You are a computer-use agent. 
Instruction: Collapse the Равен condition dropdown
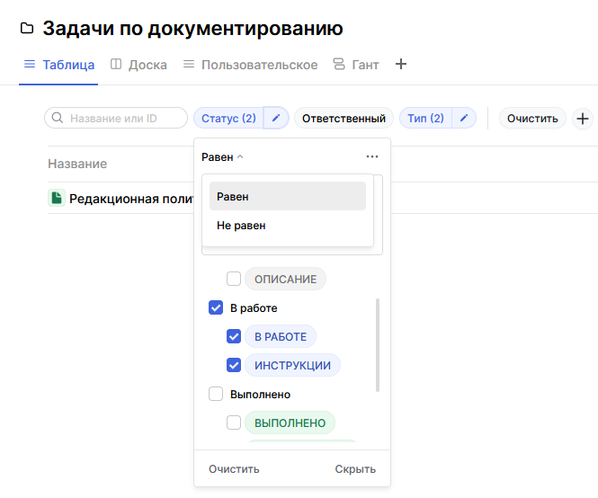coord(223,156)
